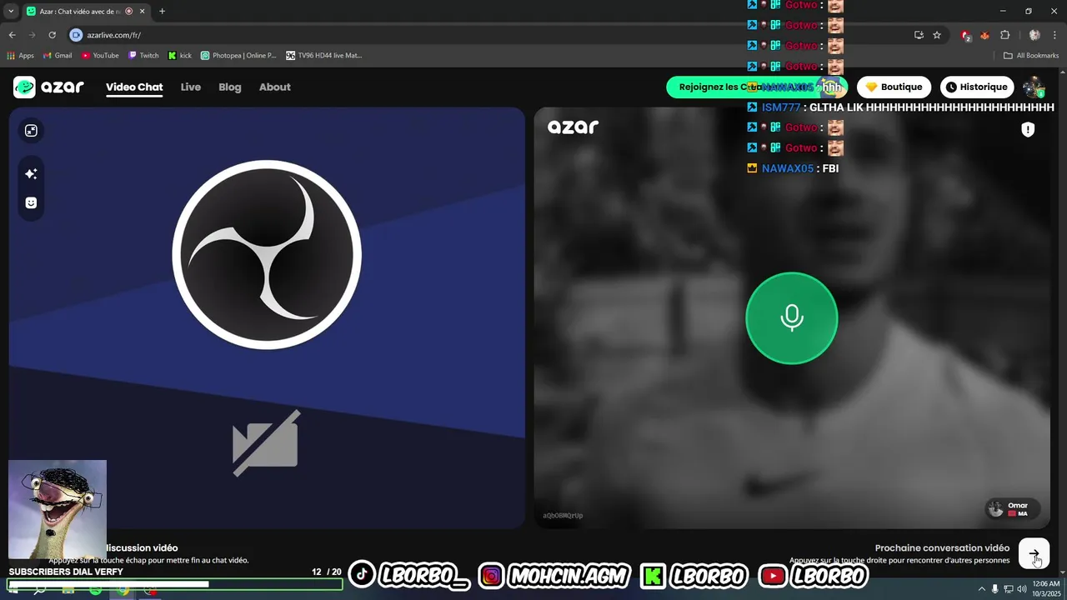Click the Azar logo in header
This screenshot has width=1067, height=600.
coord(48,87)
